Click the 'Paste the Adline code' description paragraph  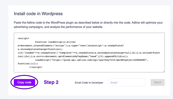click(x=88, y=25)
